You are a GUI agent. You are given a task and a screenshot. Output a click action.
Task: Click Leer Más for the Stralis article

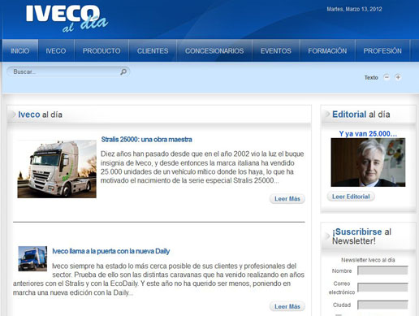pyautogui.click(x=287, y=199)
